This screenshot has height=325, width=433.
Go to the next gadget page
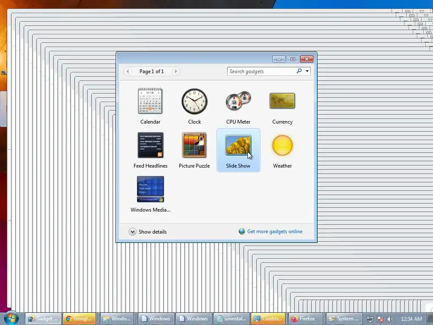click(x=175, y=71)
